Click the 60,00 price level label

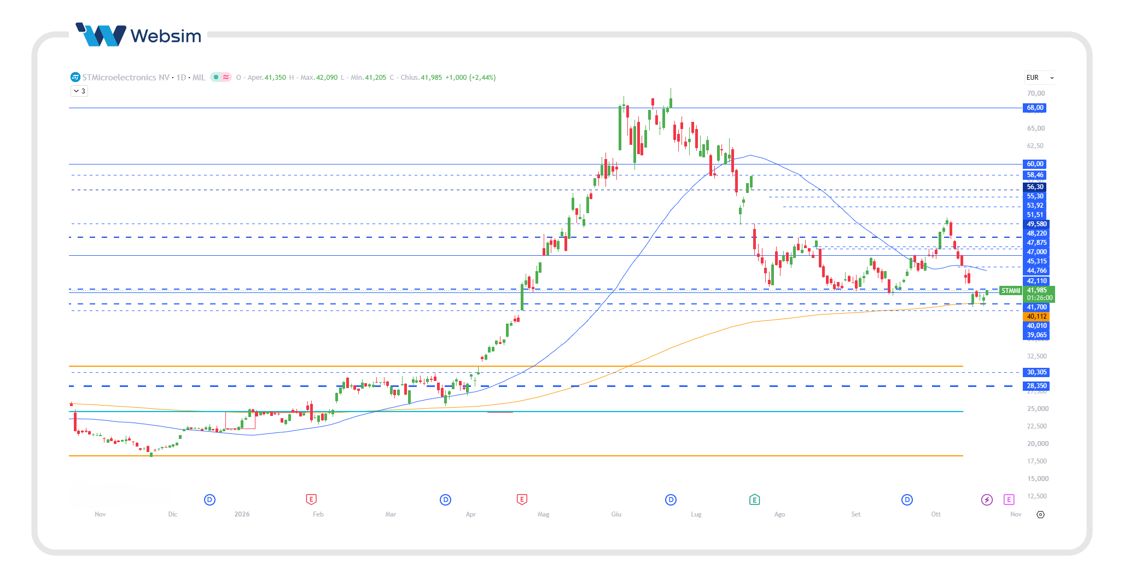[1034, 164]
